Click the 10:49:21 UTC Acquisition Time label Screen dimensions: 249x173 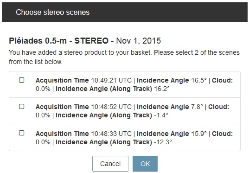tap(62, 80)
